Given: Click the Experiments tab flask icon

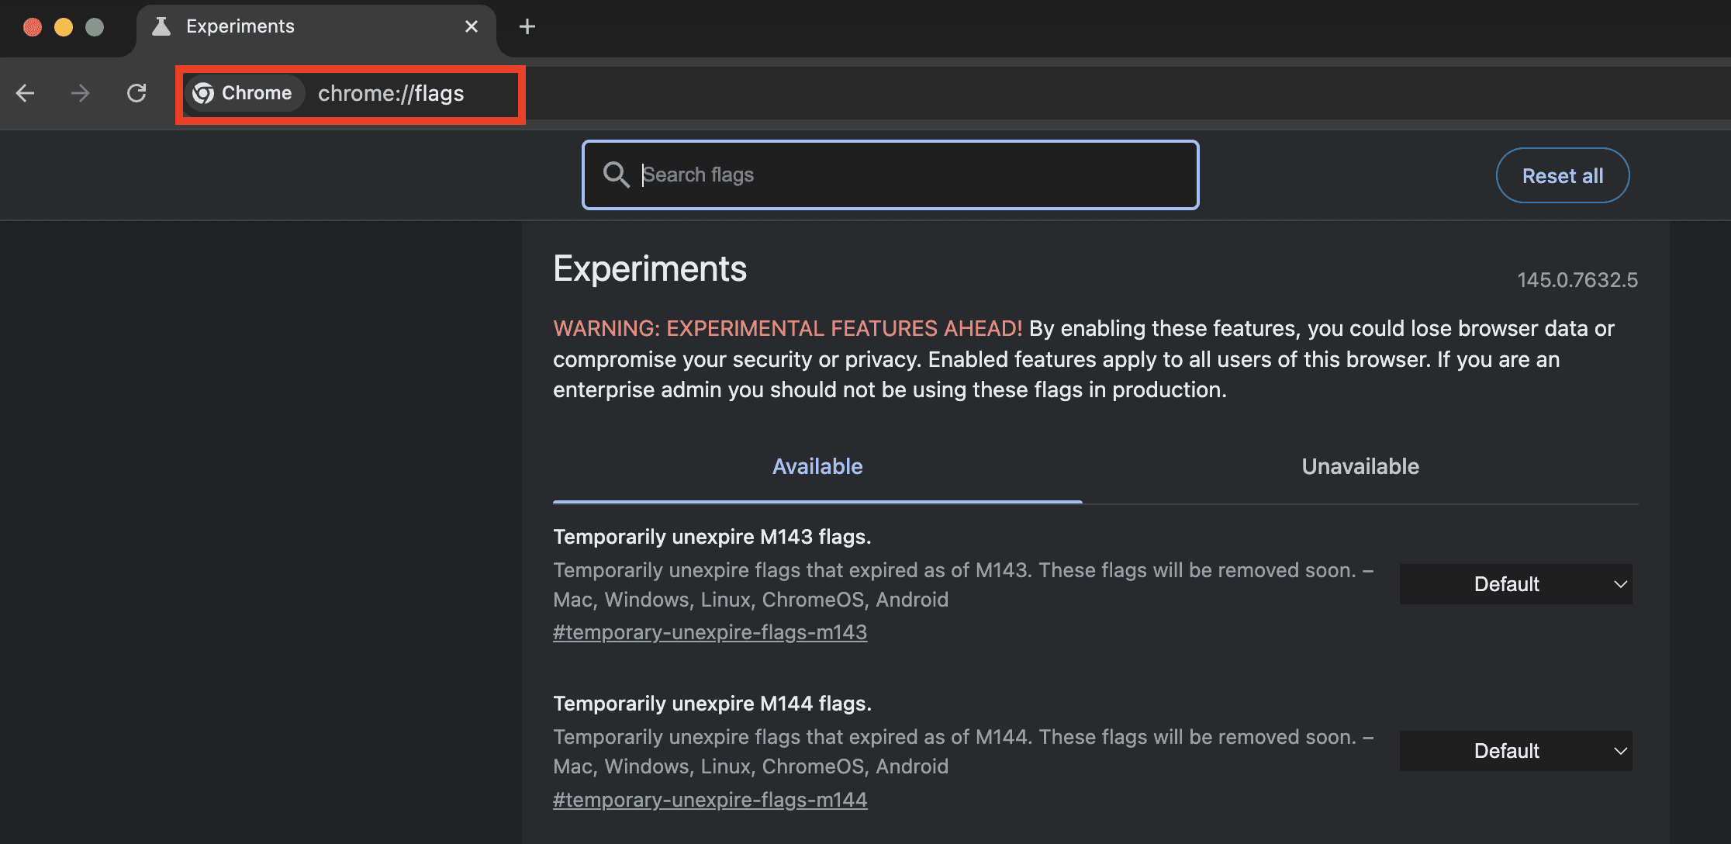Looking at the screenshot, I should pyautogui.click(x=161, y=27).
